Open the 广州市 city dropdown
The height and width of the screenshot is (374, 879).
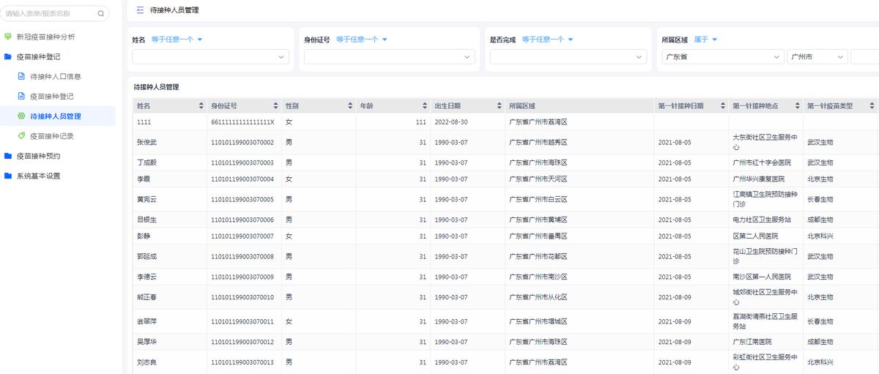tap(817, 56)
